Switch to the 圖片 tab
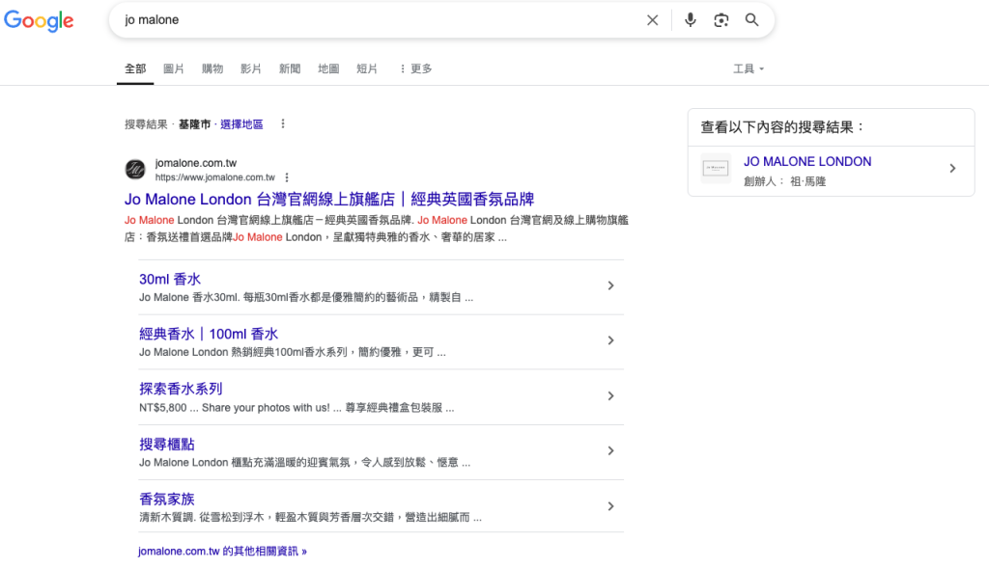 point(174,68)
